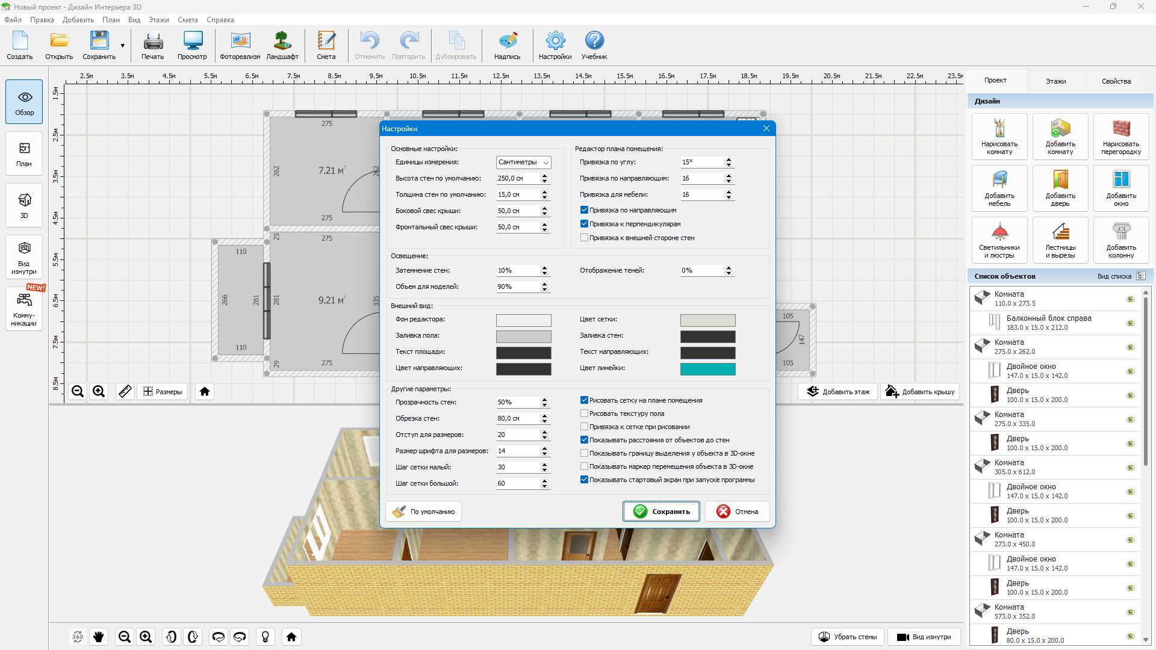Hide Балконный блок справа via eye icon
Viewport: 1156px width, 650px height.
[x=1130, y=323]
